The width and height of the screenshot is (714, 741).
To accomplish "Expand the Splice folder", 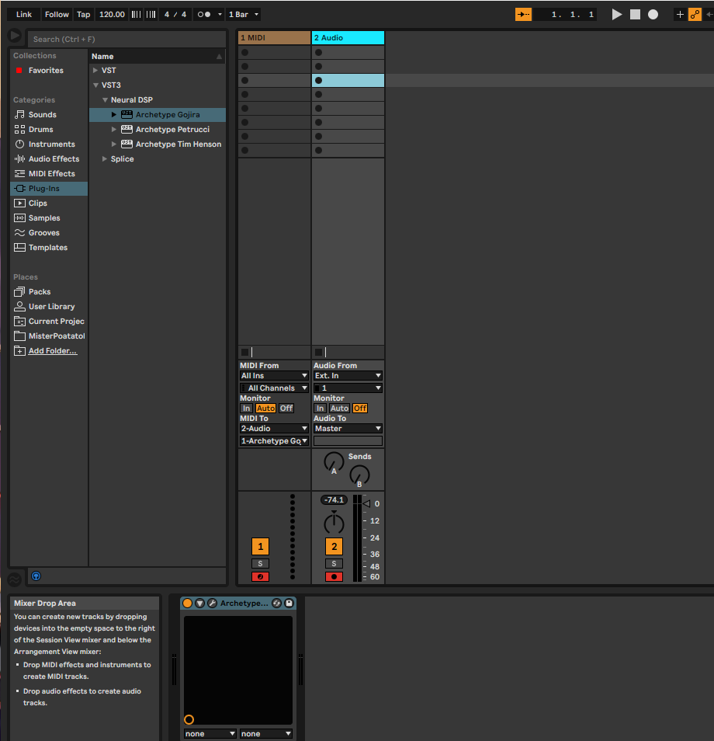I will coord(105,158).
